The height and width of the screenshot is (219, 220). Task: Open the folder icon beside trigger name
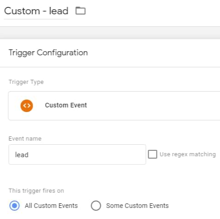[x=81, y=11]
